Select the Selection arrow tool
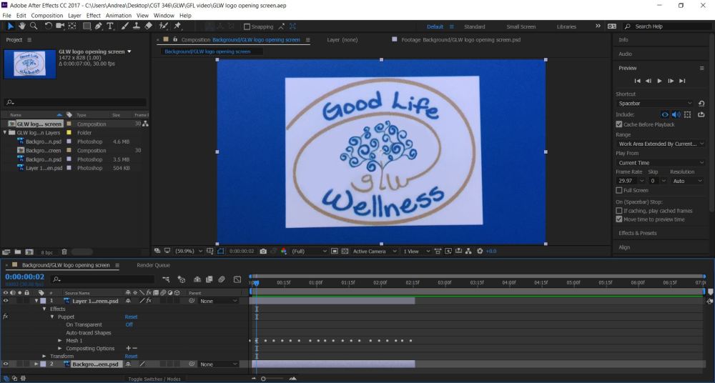 pyautogui.click(x=11, y=26)
